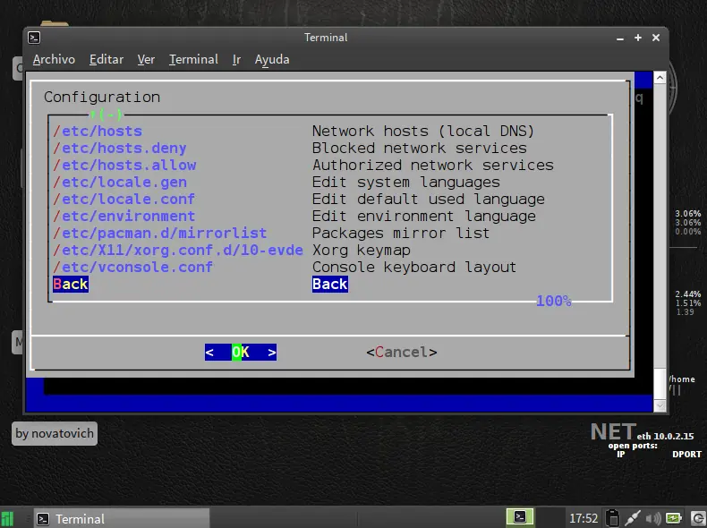Screen dimensions: 707x528
Task: Click scrollbar up arrow in terminal
Action: [x=660, y=78]
